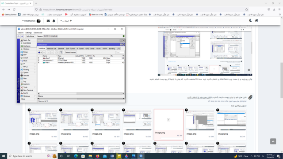Click the remove (minus) button in Interface List
The height and width of the screenshot is (159, 283).
point(44,53)
